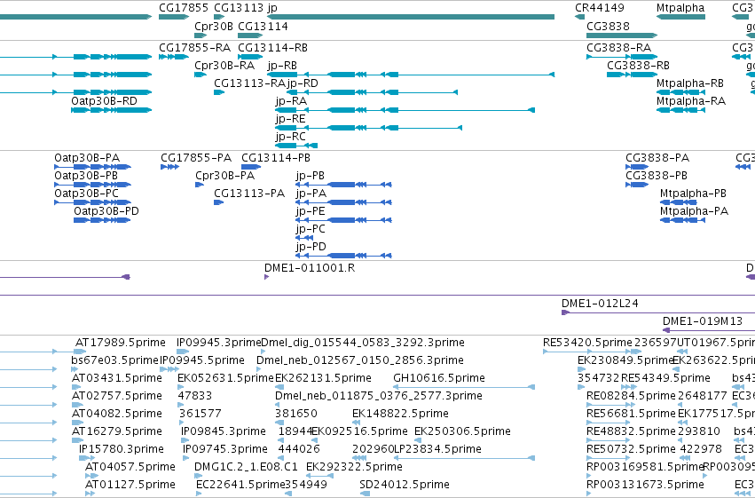Select the jp-RD transcript

coord(372,92)
